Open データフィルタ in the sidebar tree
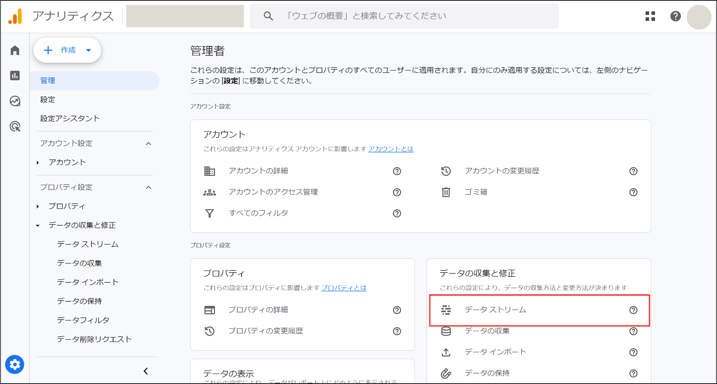 tap(83, 320)
